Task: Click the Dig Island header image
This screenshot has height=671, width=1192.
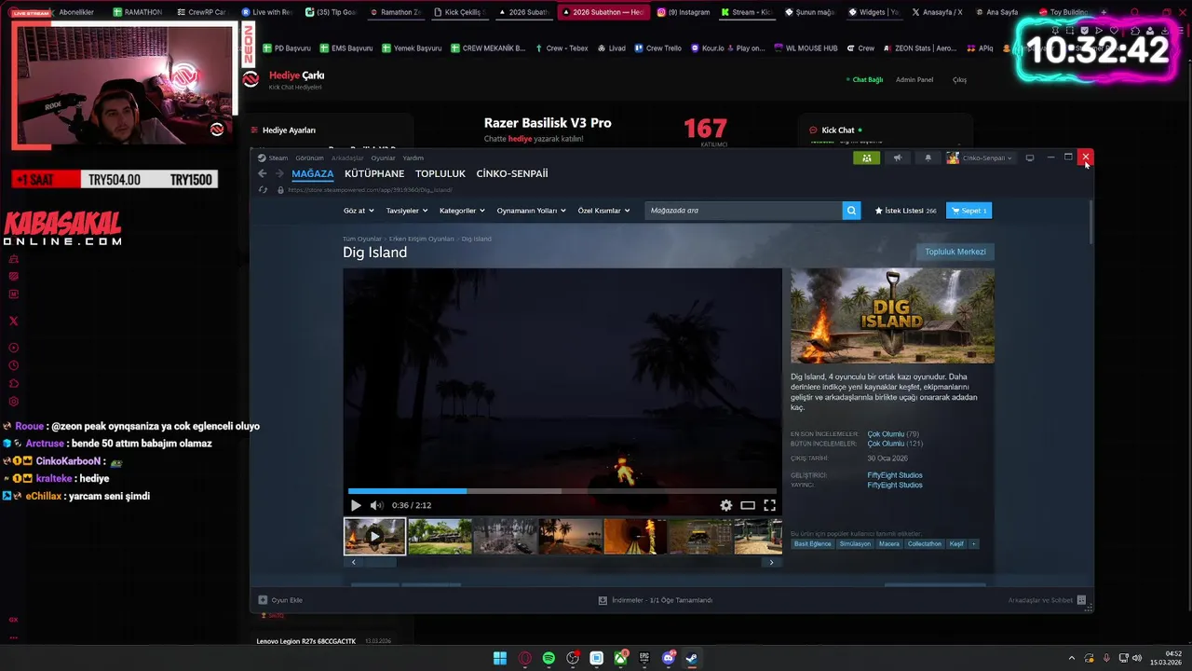Action: [892, 316]
